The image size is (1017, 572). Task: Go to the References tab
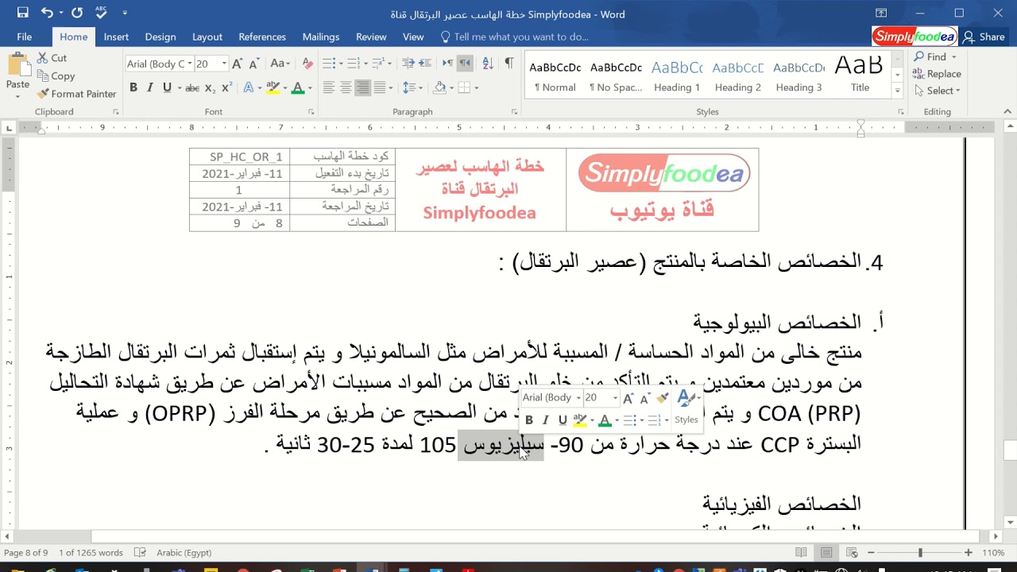tap(262, 37)
